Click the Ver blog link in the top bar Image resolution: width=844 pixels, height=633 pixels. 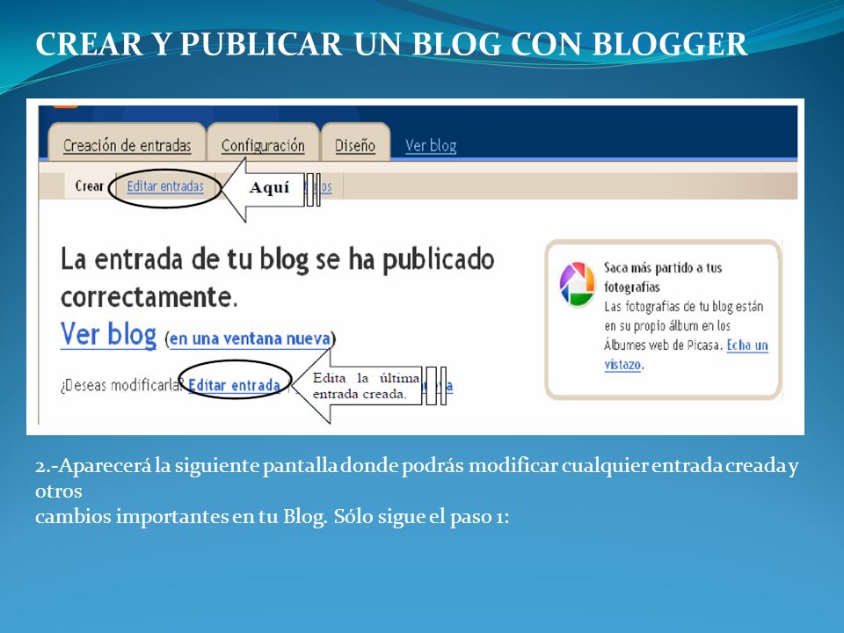[x=431, y=145]
